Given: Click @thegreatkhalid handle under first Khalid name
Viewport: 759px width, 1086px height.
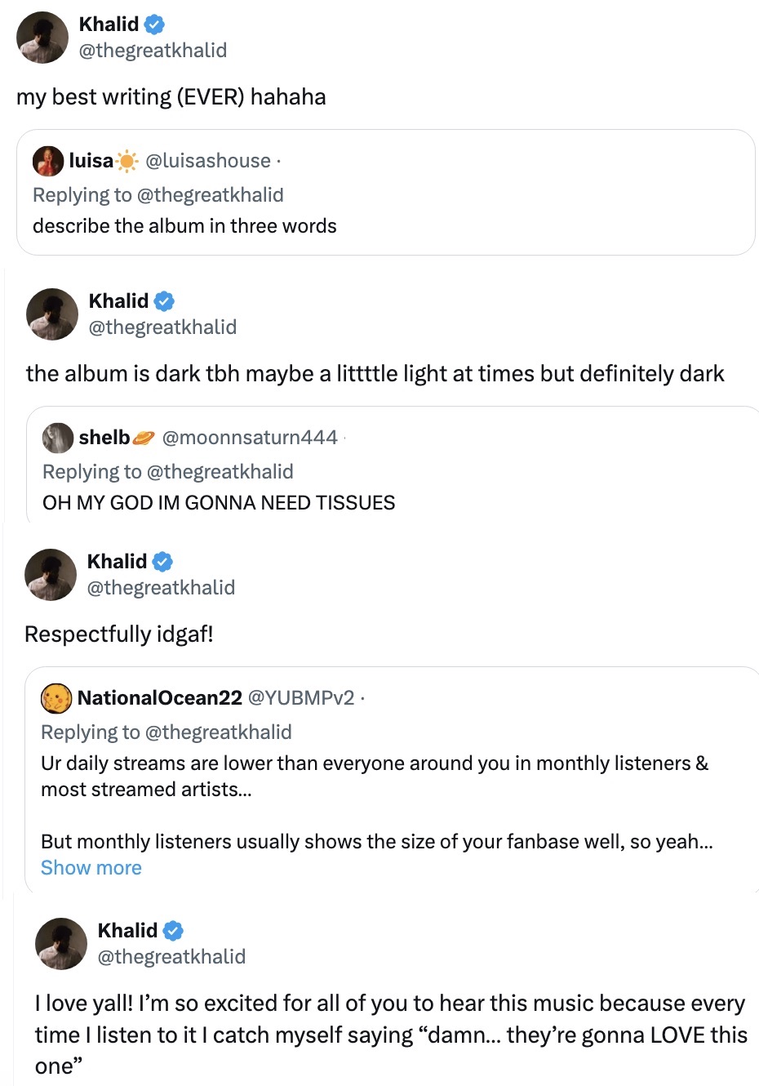Looking at the screenshot, I should coord(153,51).
